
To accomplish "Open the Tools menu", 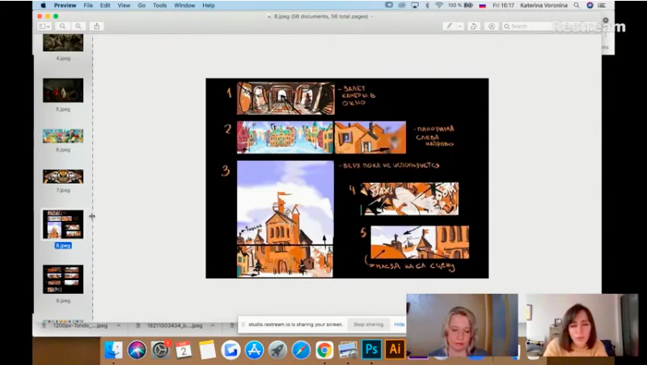I will point(160,5).
